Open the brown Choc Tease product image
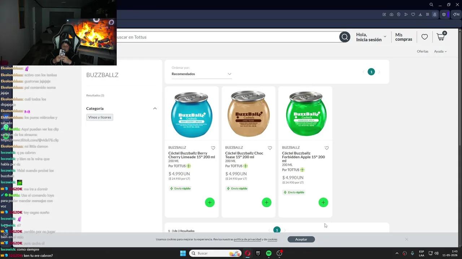The image size is (462, 259). tap(248, 113)
